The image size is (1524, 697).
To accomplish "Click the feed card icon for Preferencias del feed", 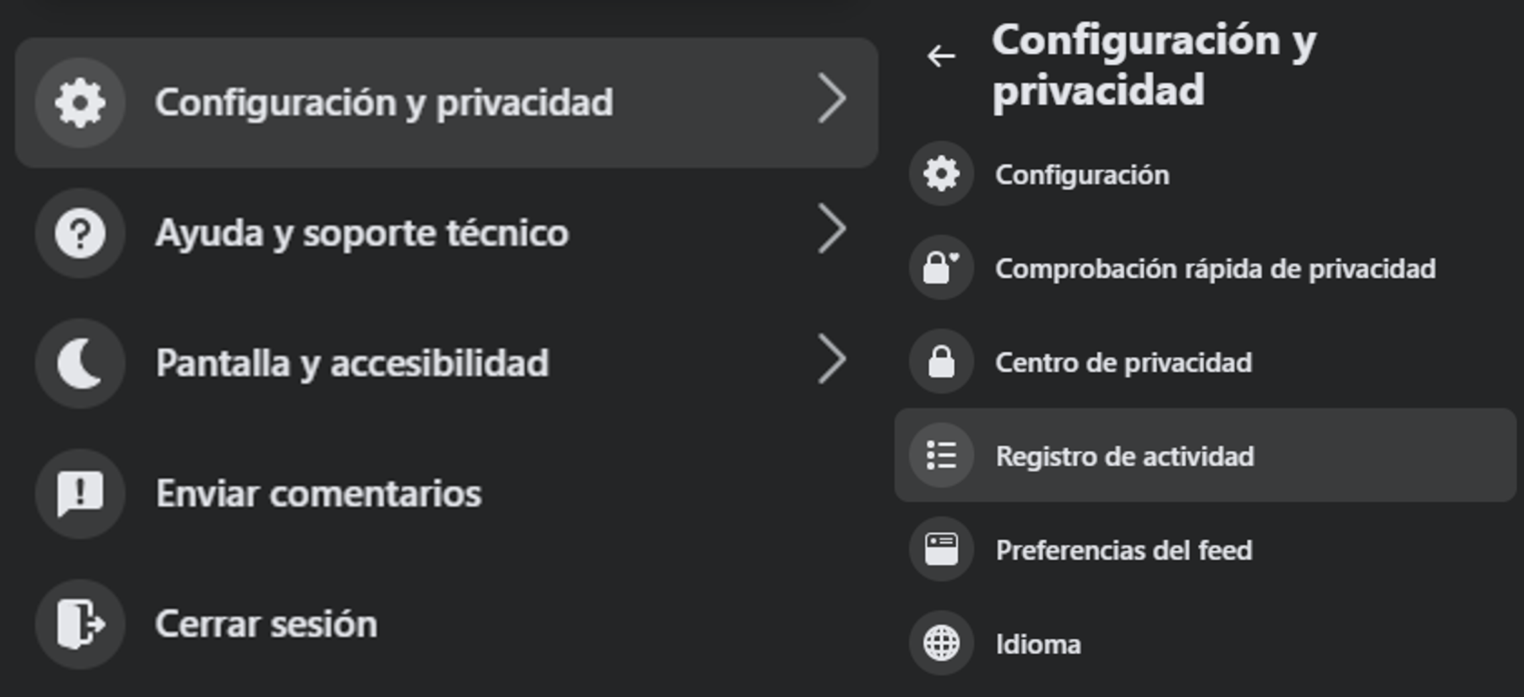I will point(941,549).
